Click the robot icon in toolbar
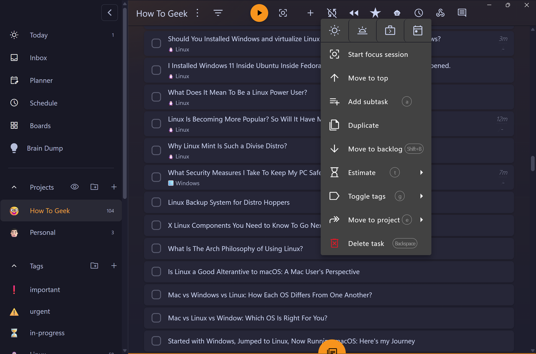Viewport: 536px width, 354px height. click(x=397, y=13)
